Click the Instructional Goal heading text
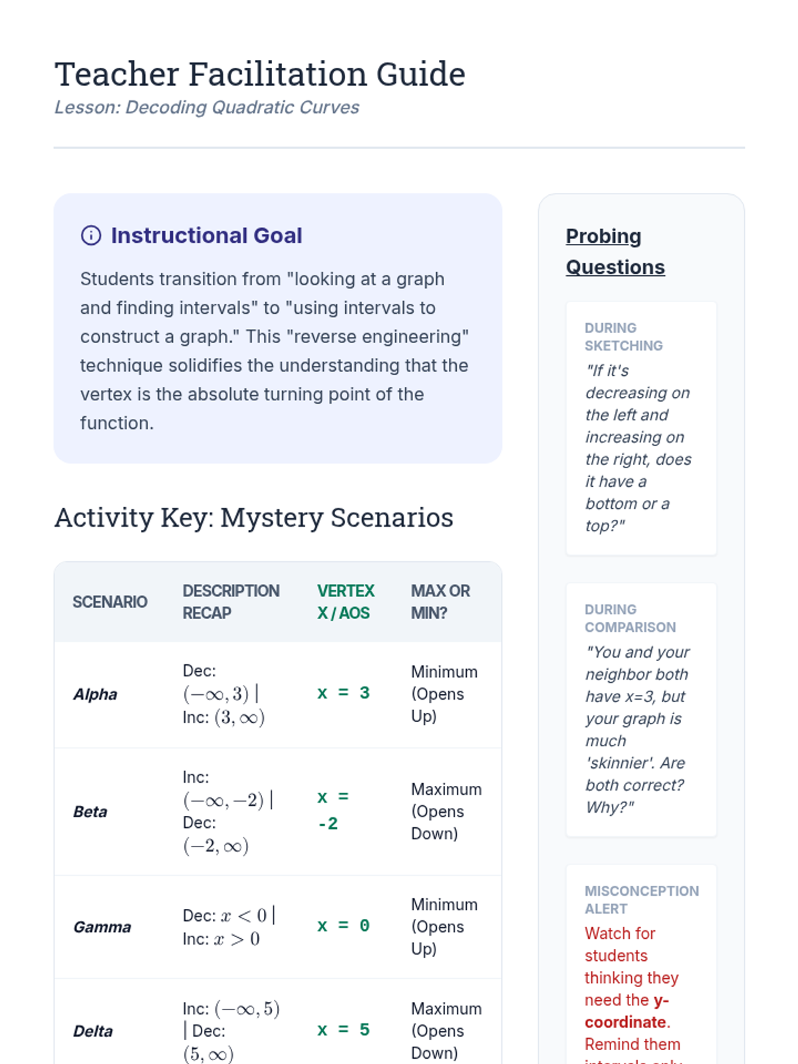Image resolution: width=798 pixels, height=1064 pixels. pos(206,235)
